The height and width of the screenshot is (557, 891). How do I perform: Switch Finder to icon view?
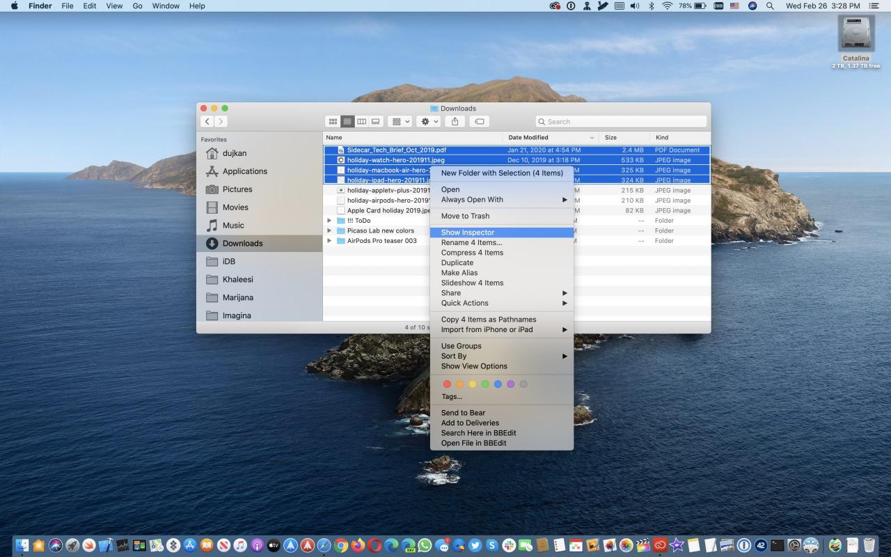click(x=333, y=121)
